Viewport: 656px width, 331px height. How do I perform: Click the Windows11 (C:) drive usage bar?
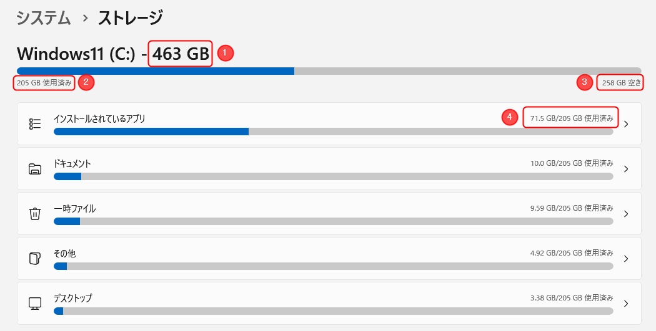click(329, 71)
